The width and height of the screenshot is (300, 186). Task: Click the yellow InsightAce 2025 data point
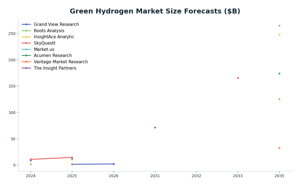pos(72,164)
